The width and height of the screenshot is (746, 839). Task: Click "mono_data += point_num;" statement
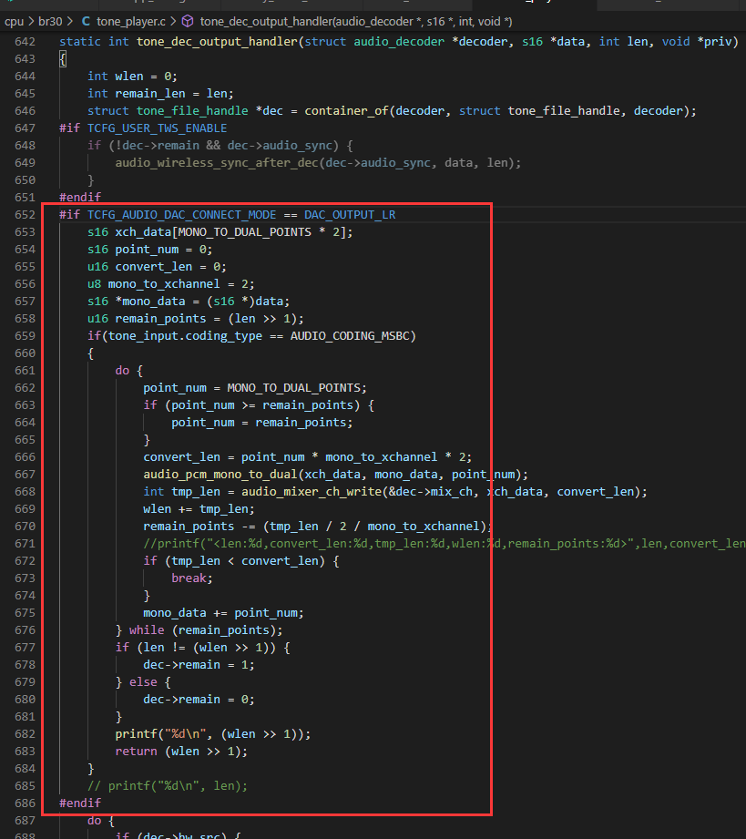[x=224, y=613]
